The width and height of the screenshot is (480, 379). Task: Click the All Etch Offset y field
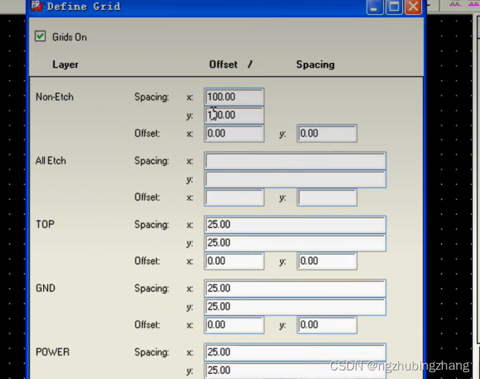[327, 197]
